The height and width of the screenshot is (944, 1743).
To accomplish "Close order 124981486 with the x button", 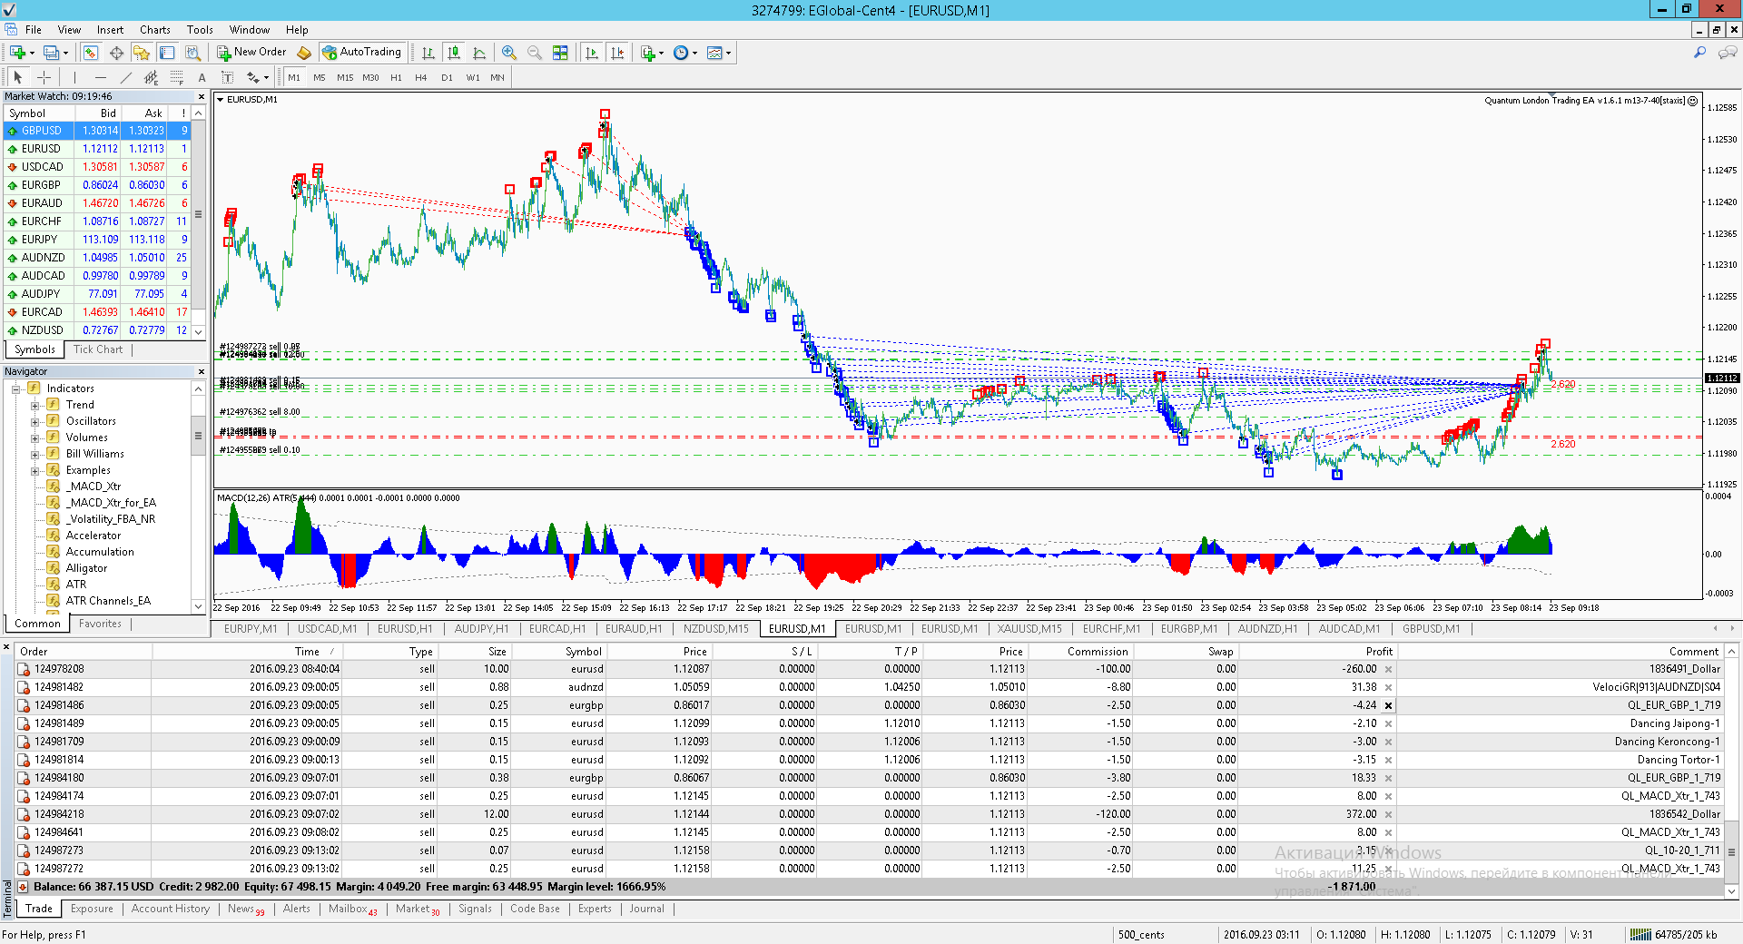I will tap(1388, 705).
